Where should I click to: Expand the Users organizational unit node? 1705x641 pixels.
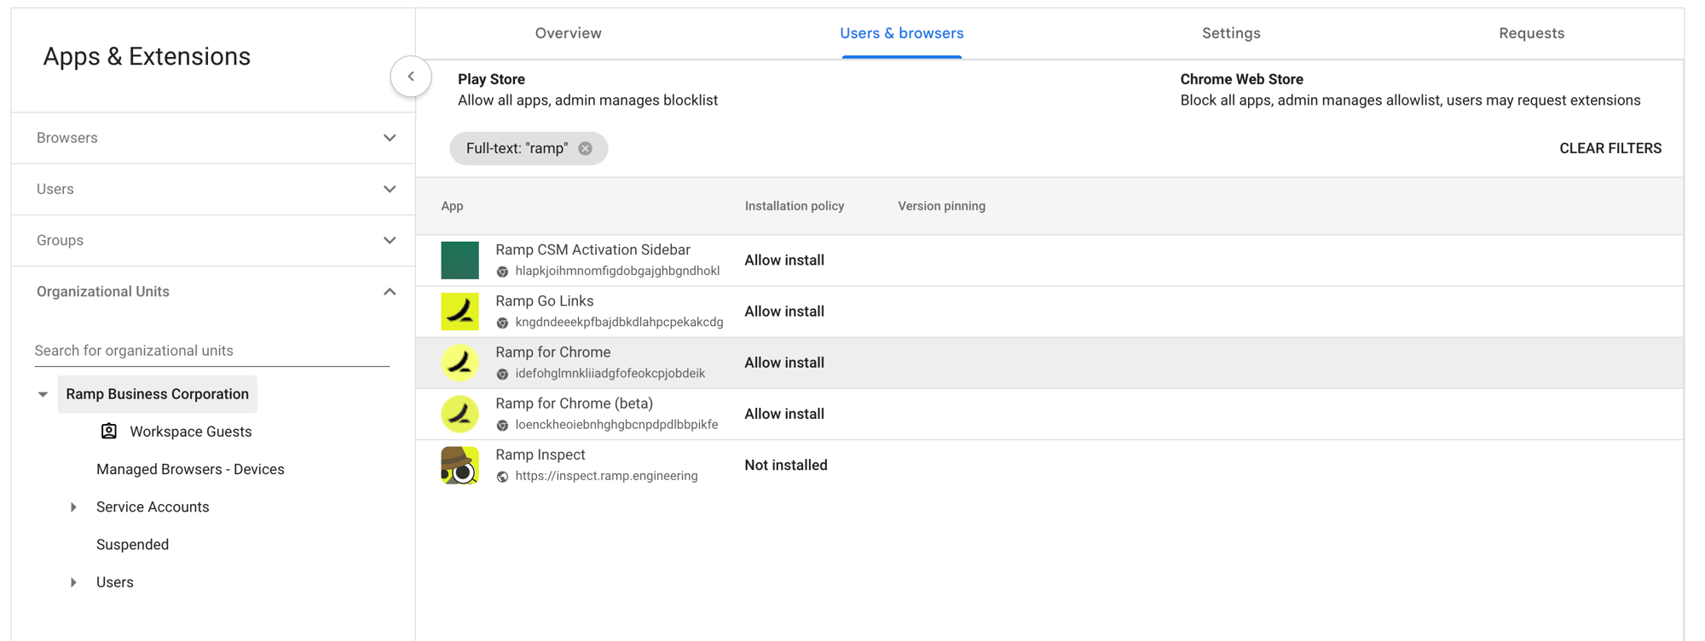pos(73,582)
